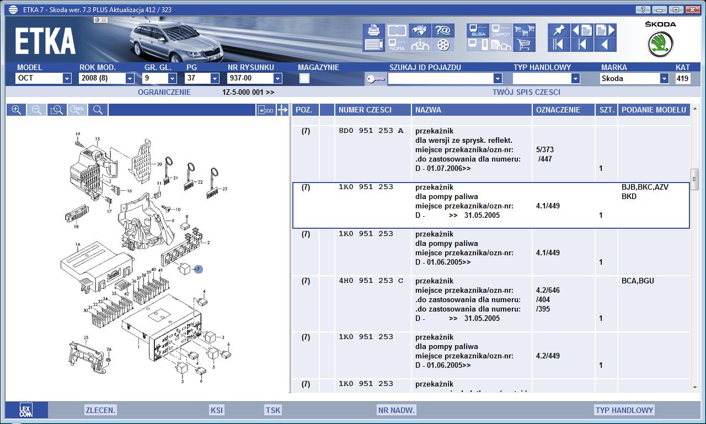Open the binoculars search tool
Screen dimensions: 706x424
(x=421, y=30)
